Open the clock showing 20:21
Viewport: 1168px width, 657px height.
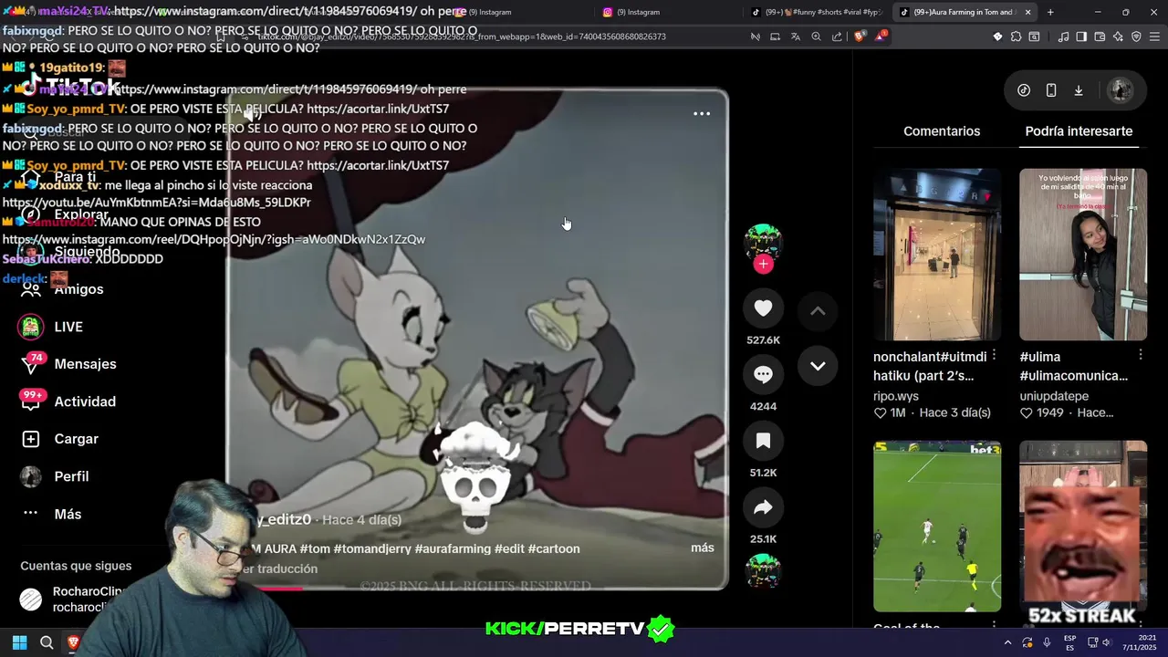pyautogui.click(x=1140, y=642)
